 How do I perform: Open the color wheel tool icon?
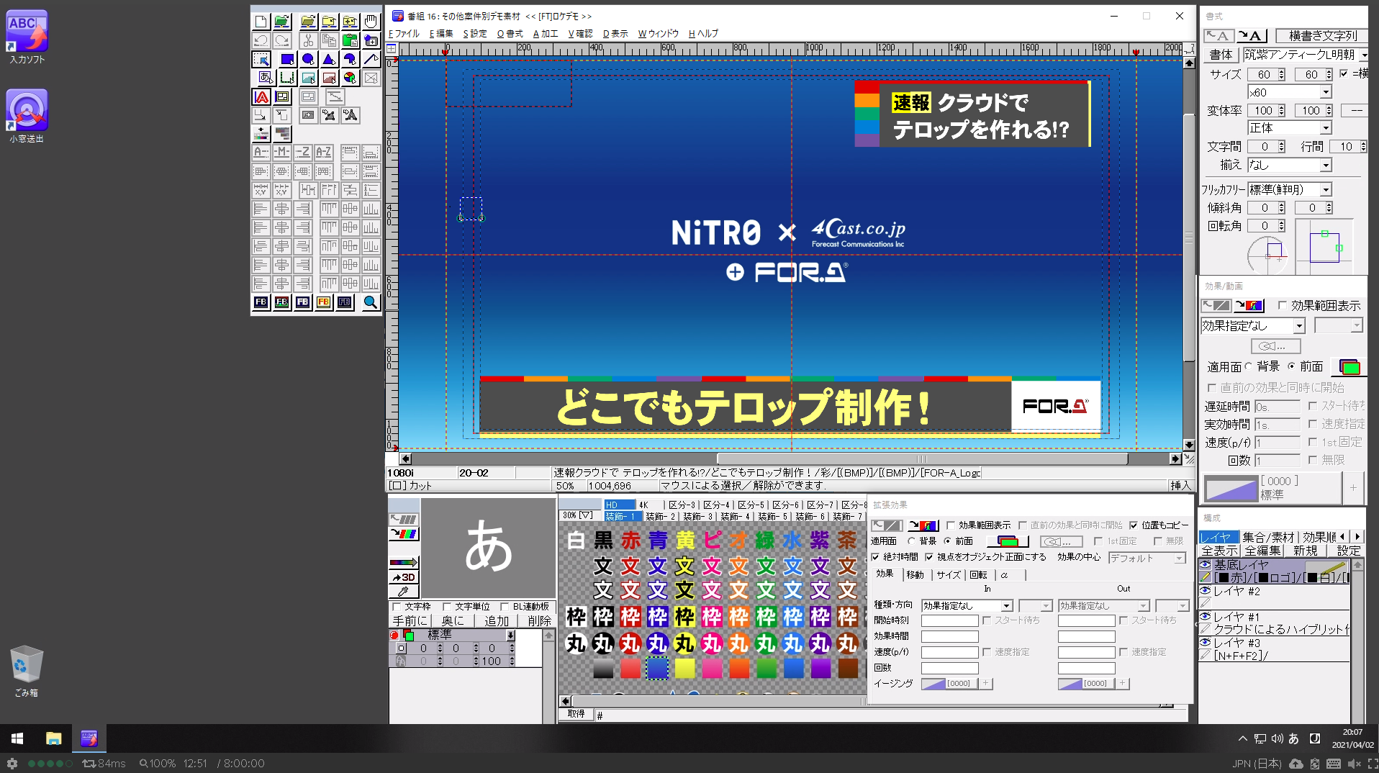coord(351,78)
